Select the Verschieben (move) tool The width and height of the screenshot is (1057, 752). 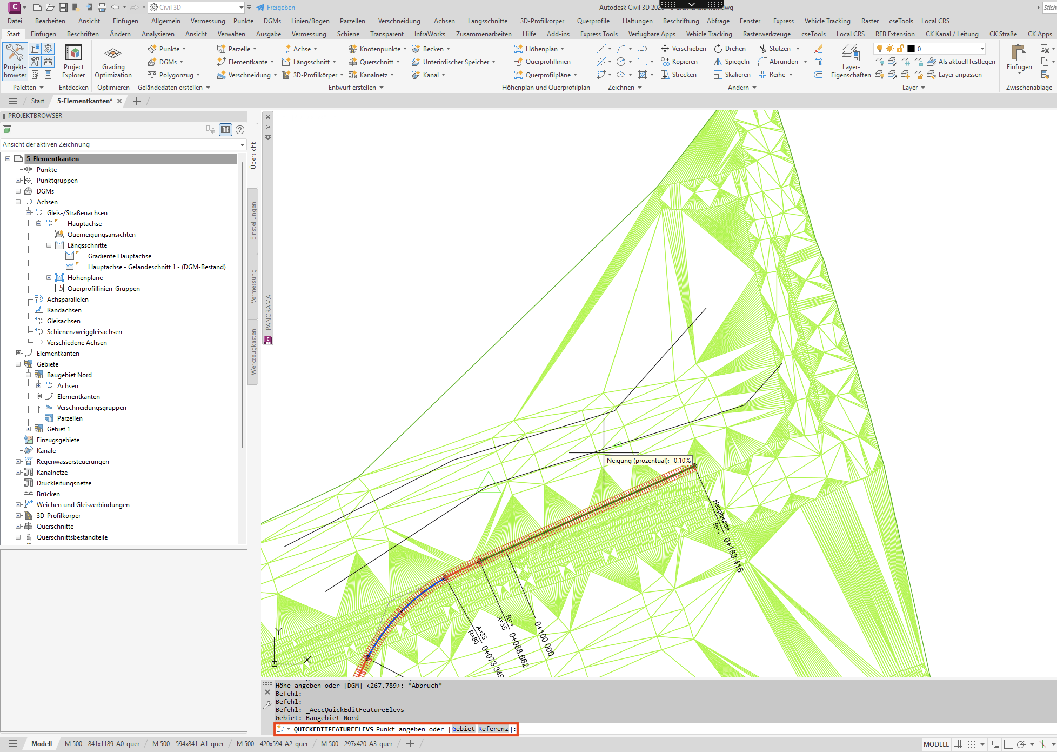tap(684, 49)
